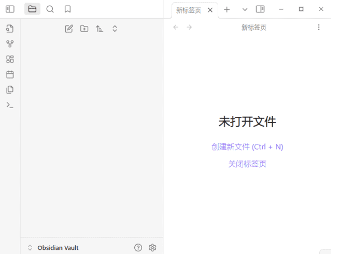
Task: Click 创建新文件 (Ctrl + N) link
Action: pos(247,147)
